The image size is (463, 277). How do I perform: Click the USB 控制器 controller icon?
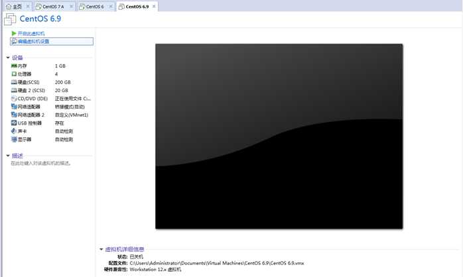click(14, 123)
